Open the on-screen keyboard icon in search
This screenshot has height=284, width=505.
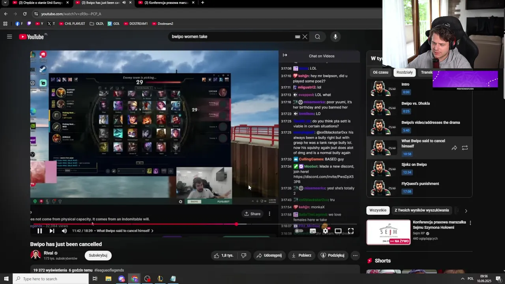(297, 37)
